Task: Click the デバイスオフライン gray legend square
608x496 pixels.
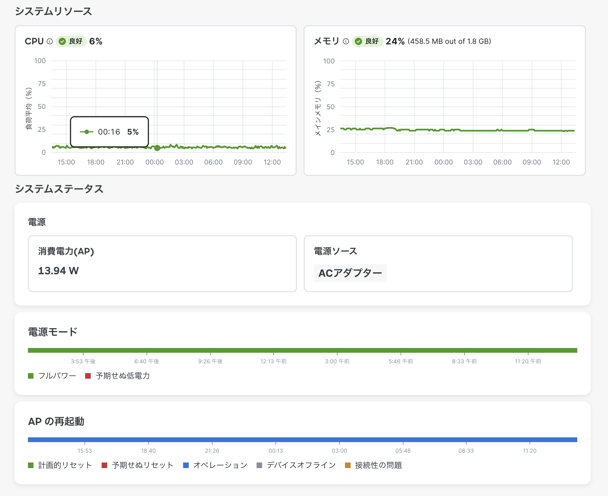Action: coord(260,464)
